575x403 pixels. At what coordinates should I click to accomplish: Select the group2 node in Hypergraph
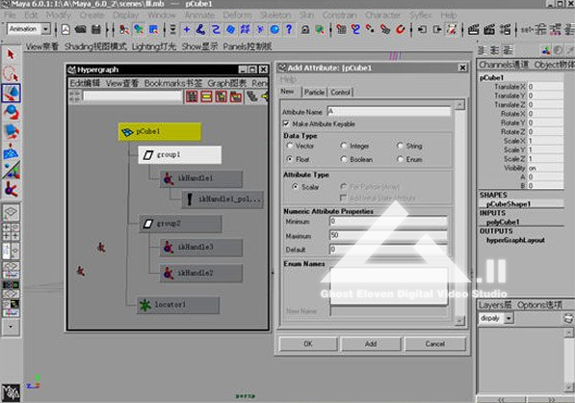180,224
